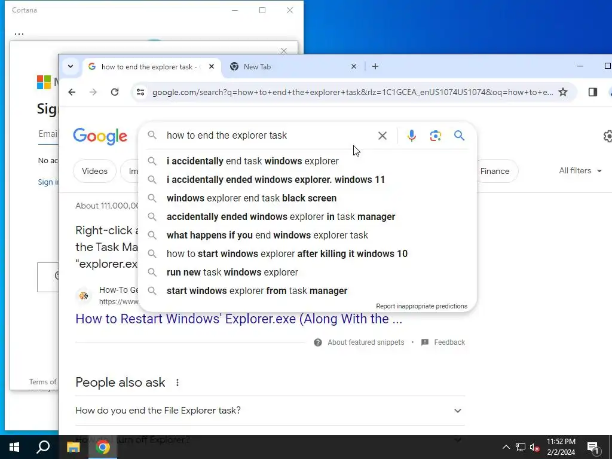
Task: Open site information icon in address bar
Action: [140, 92]
